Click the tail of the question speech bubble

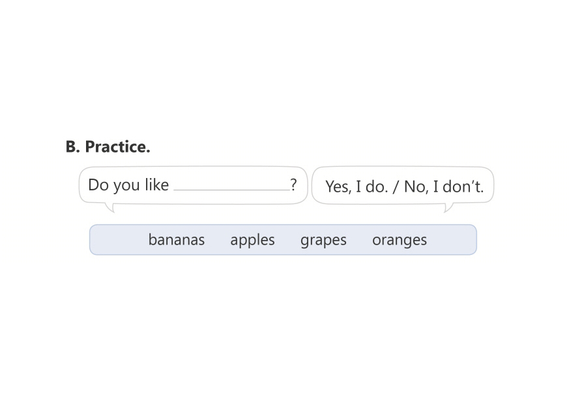(110, 207)
